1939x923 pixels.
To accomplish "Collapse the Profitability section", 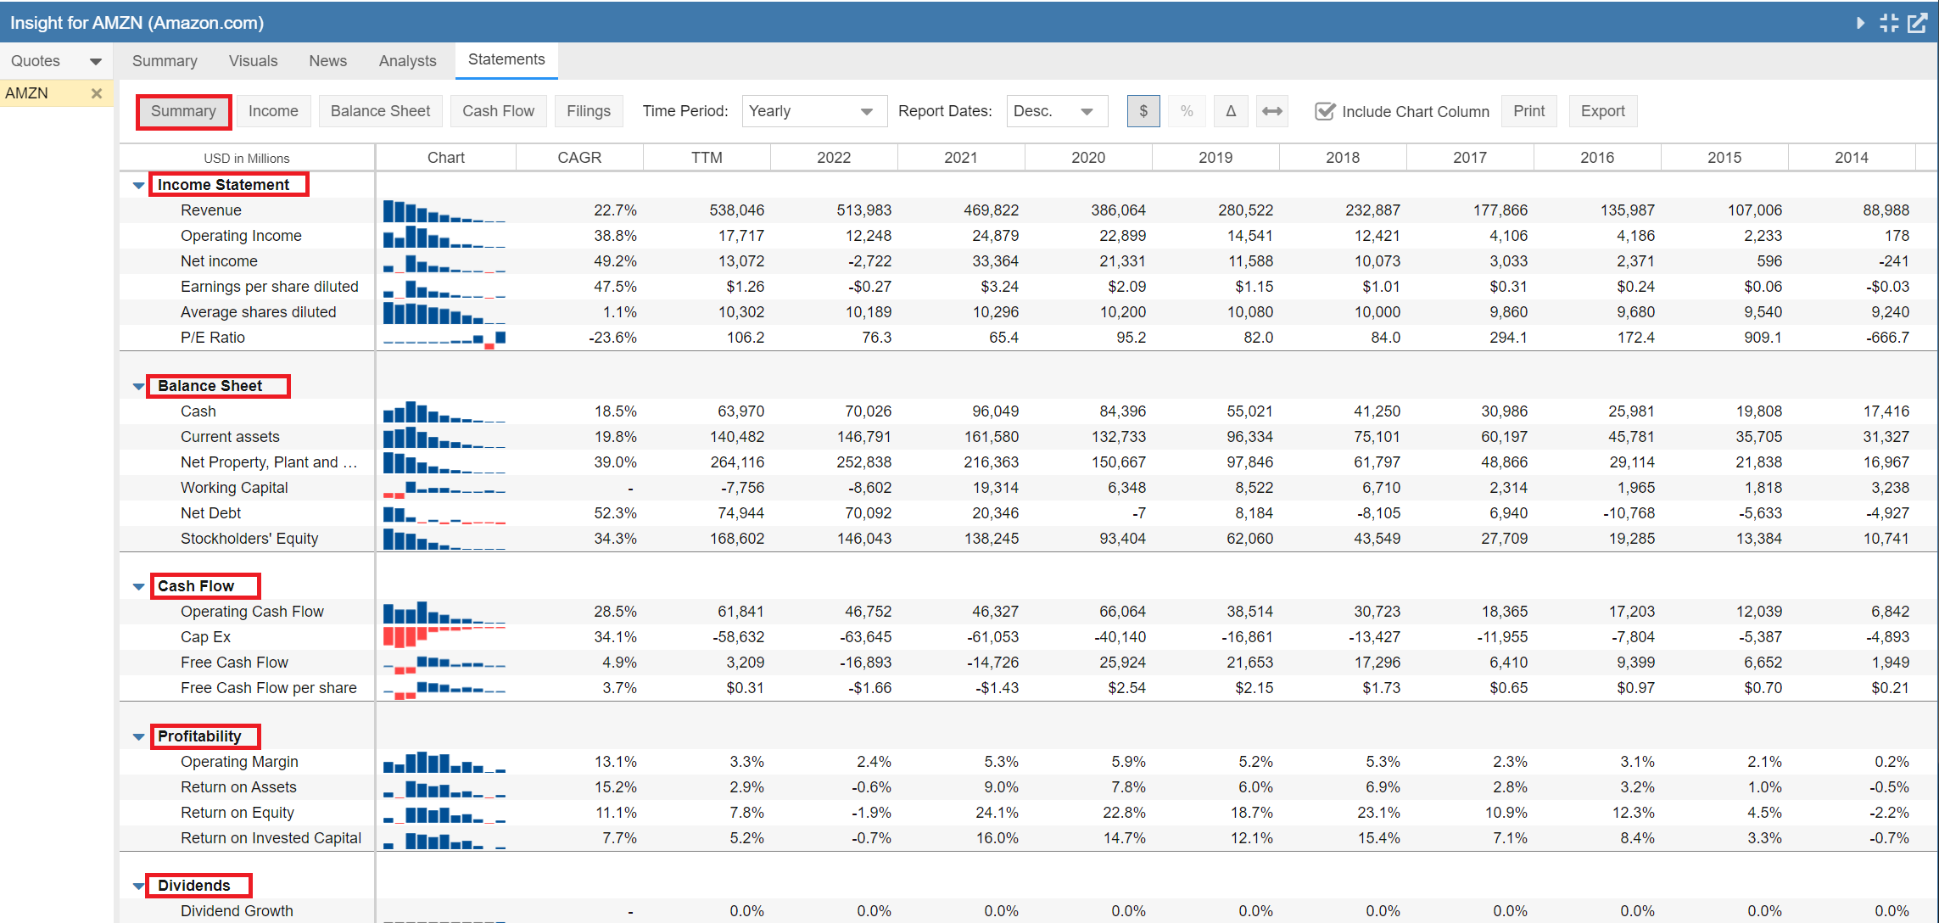I will [138, 736].
